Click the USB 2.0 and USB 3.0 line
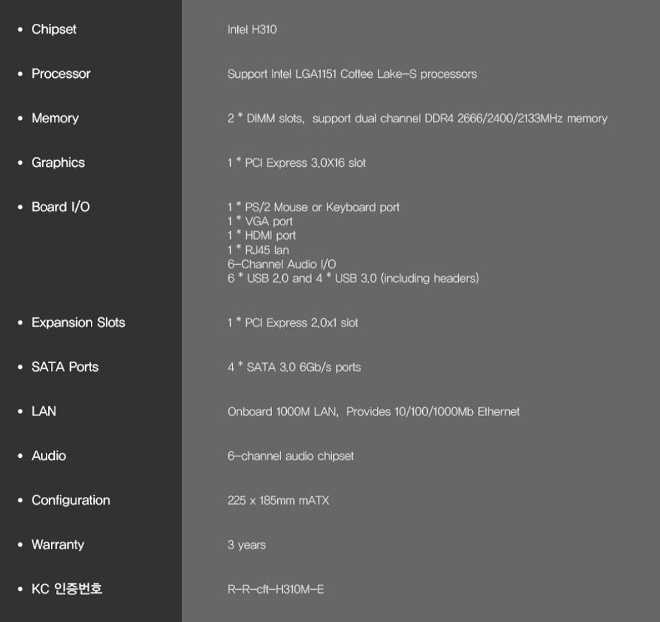 click(353, 279)
